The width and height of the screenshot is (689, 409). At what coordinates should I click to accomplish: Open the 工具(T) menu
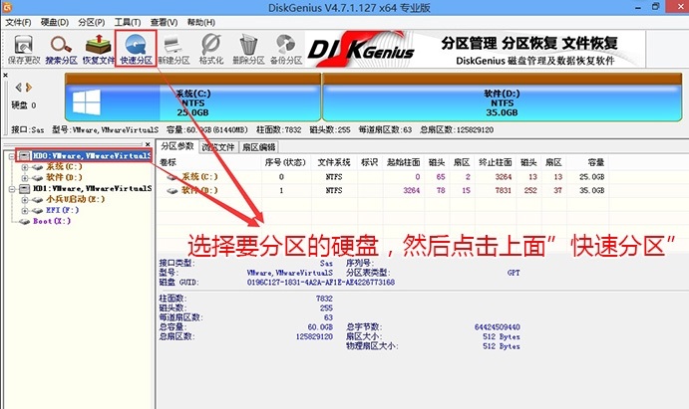point(128,22)
